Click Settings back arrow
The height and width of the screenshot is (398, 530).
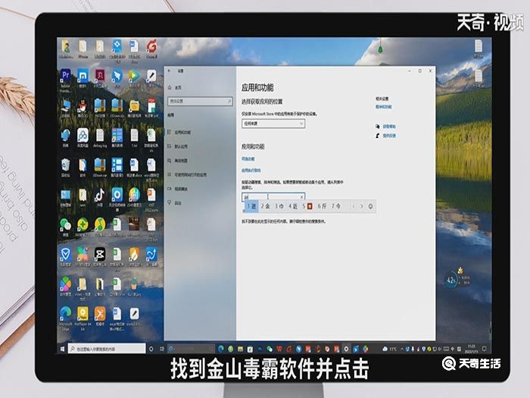pyautogui.click(x=170, y=71)
